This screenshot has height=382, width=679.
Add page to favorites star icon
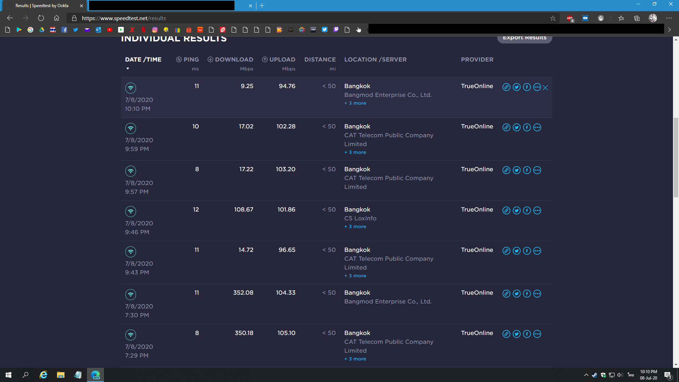click(553, 18)
